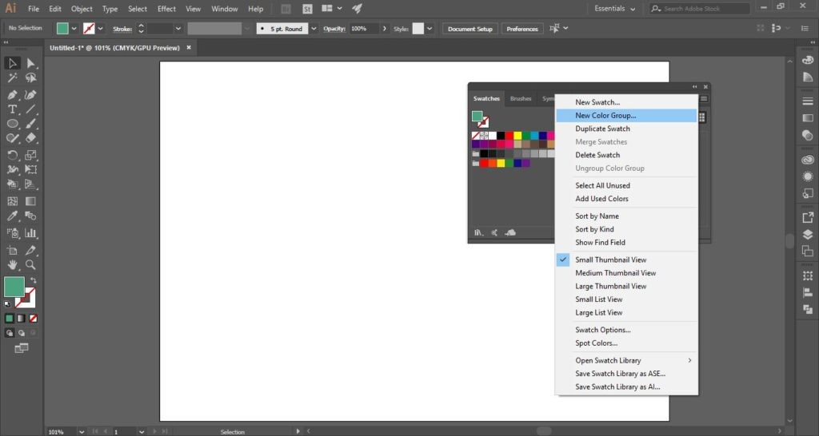Pick the Paintbrush tool
This screenshot has height=436, width=819.
coord(31,124)
